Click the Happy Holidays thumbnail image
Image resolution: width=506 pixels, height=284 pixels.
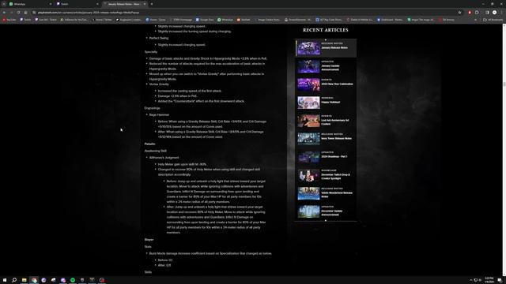click(x=308, y=103)
